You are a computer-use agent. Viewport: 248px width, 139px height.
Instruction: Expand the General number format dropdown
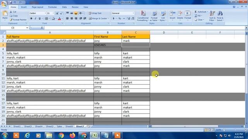coord(133,13)
